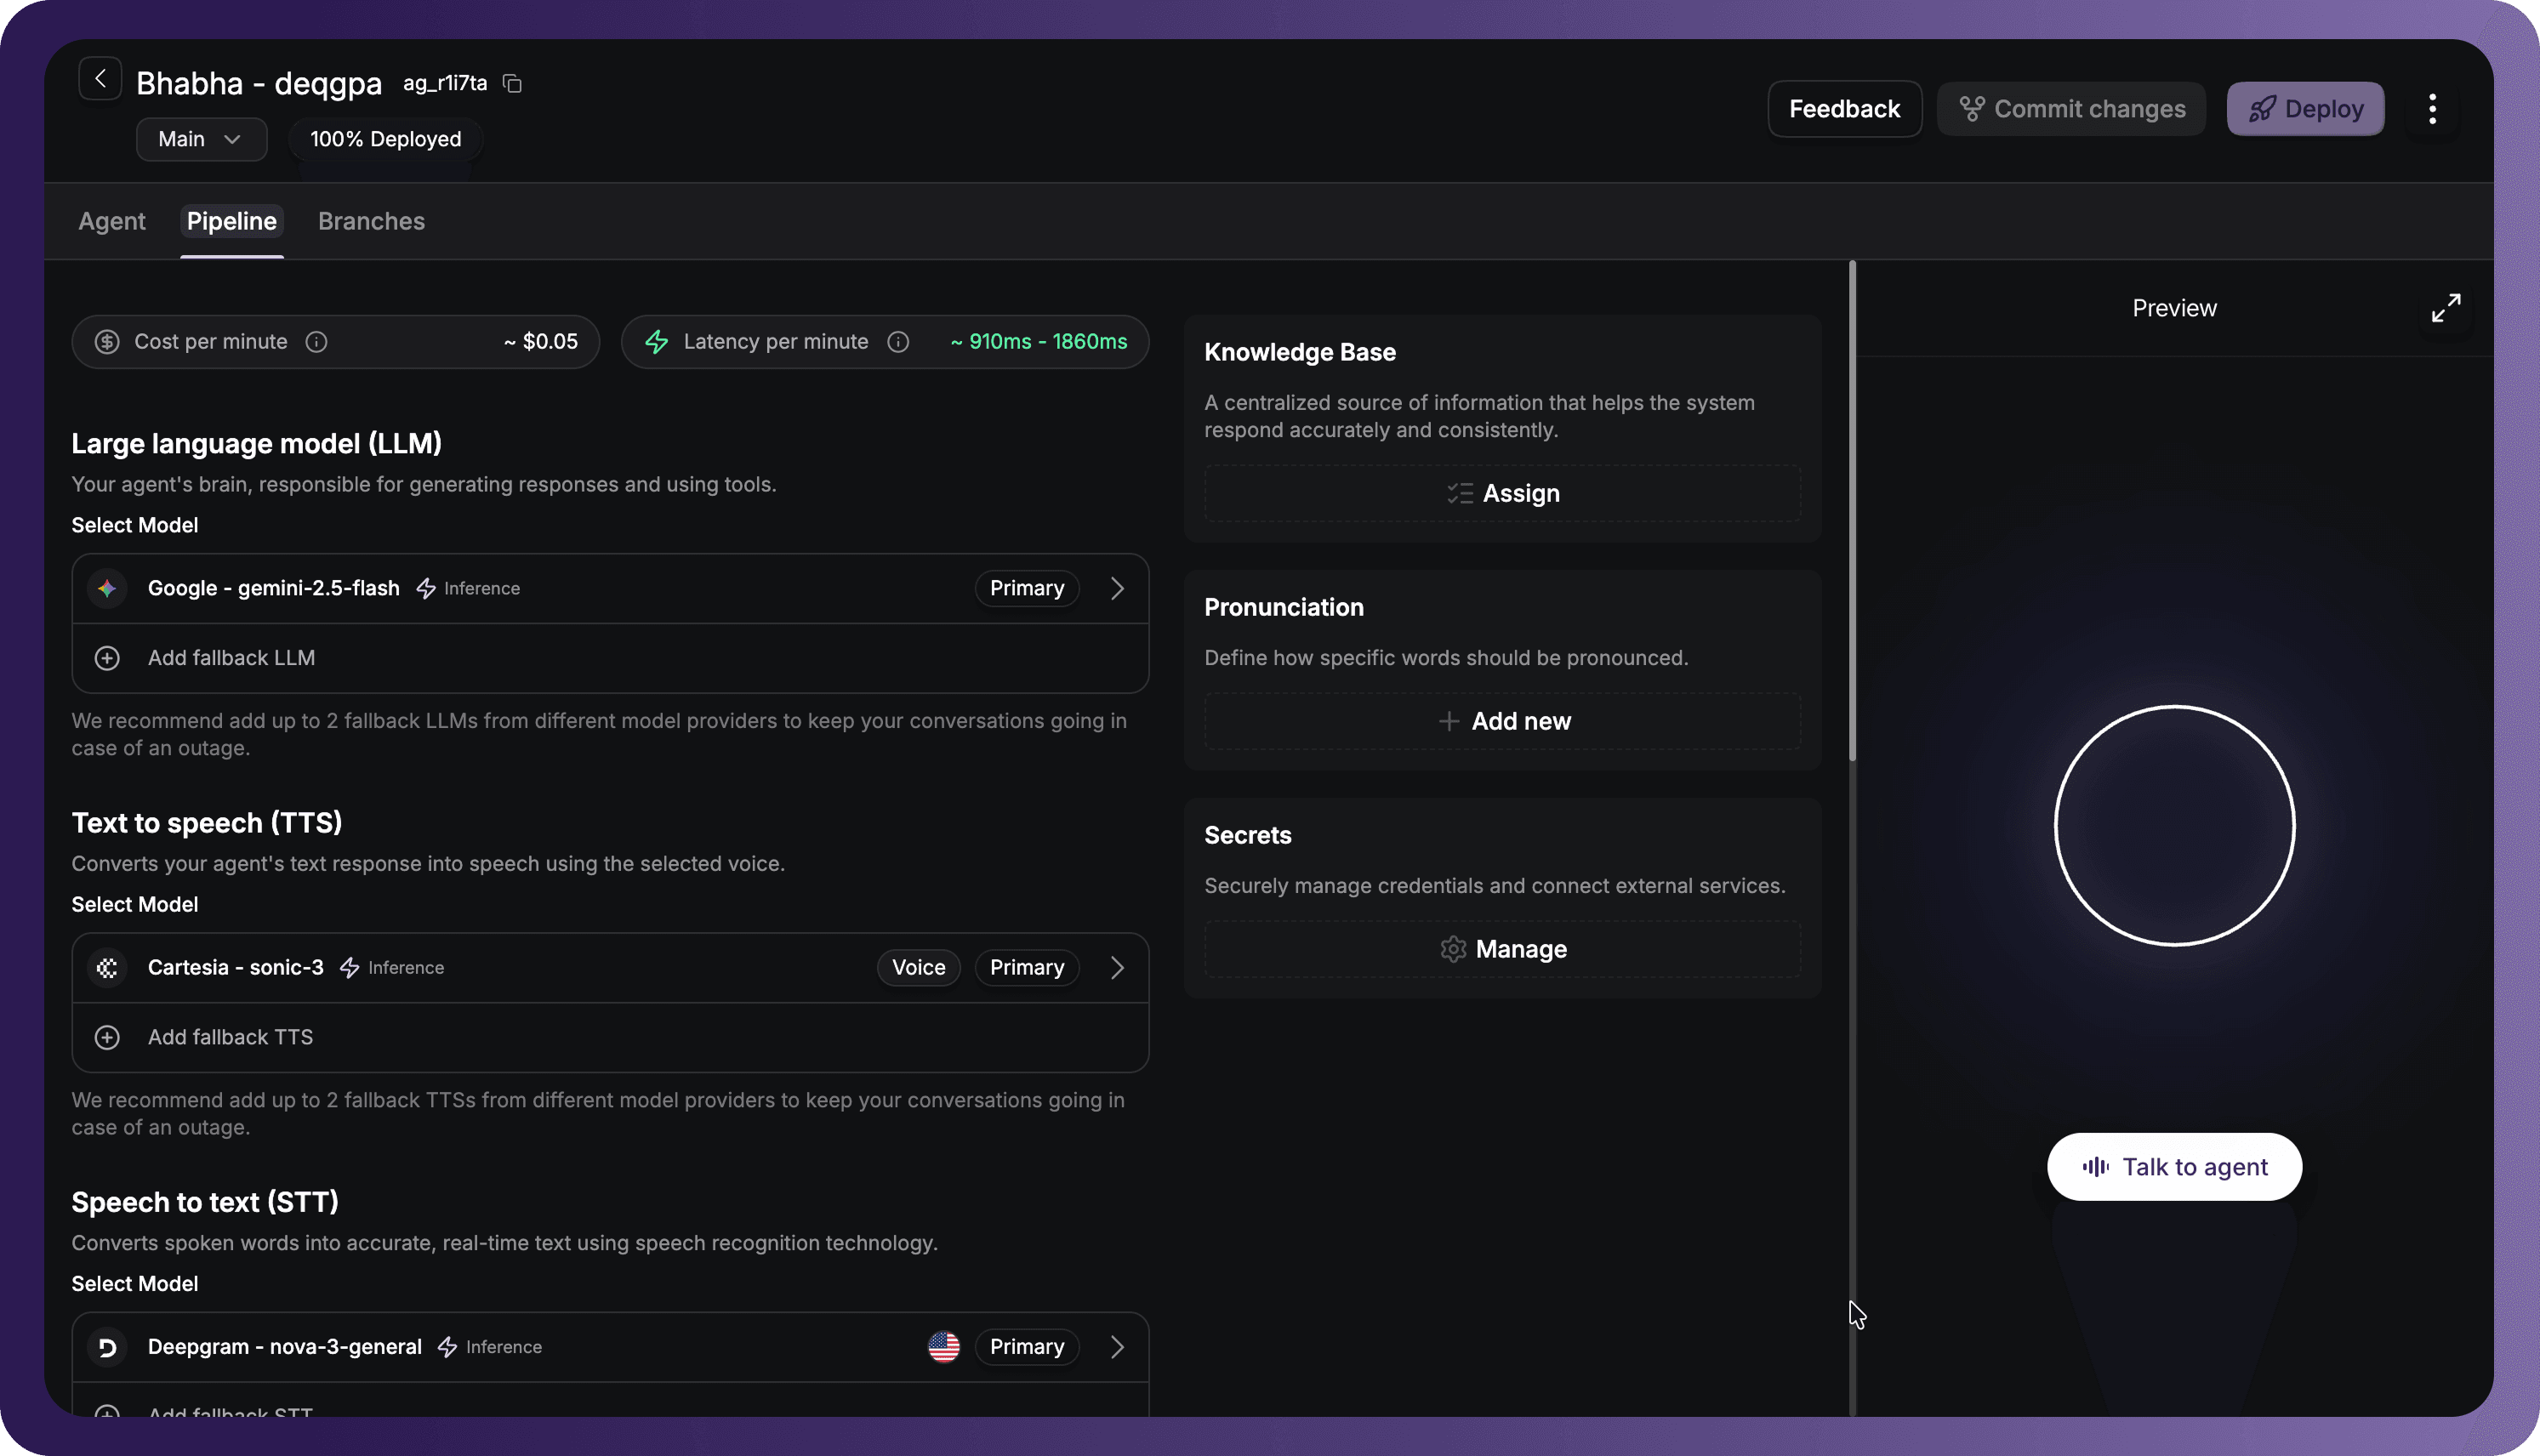
Task: Click the Latency per minute info icon
Action: 898,342
